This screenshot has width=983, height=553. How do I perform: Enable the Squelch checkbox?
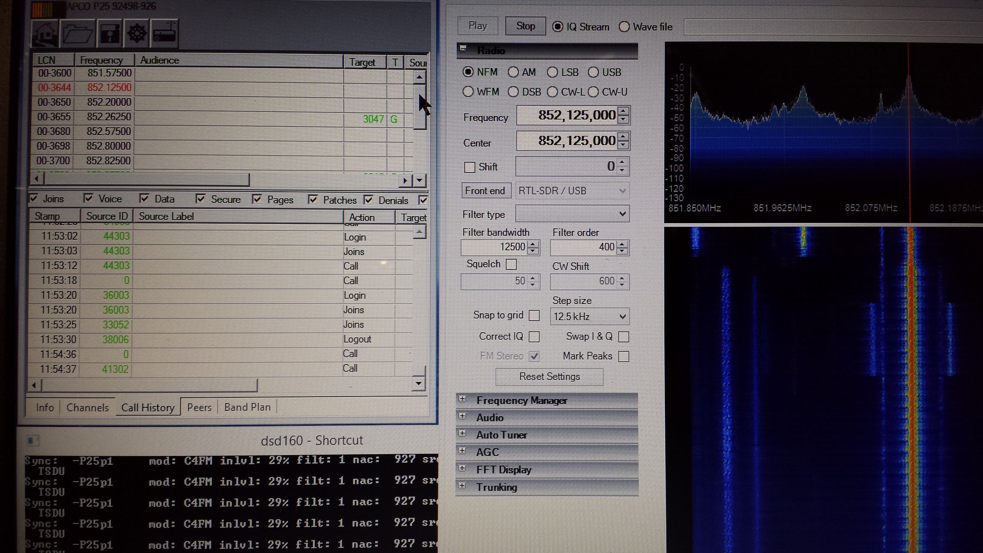(511, 264)
